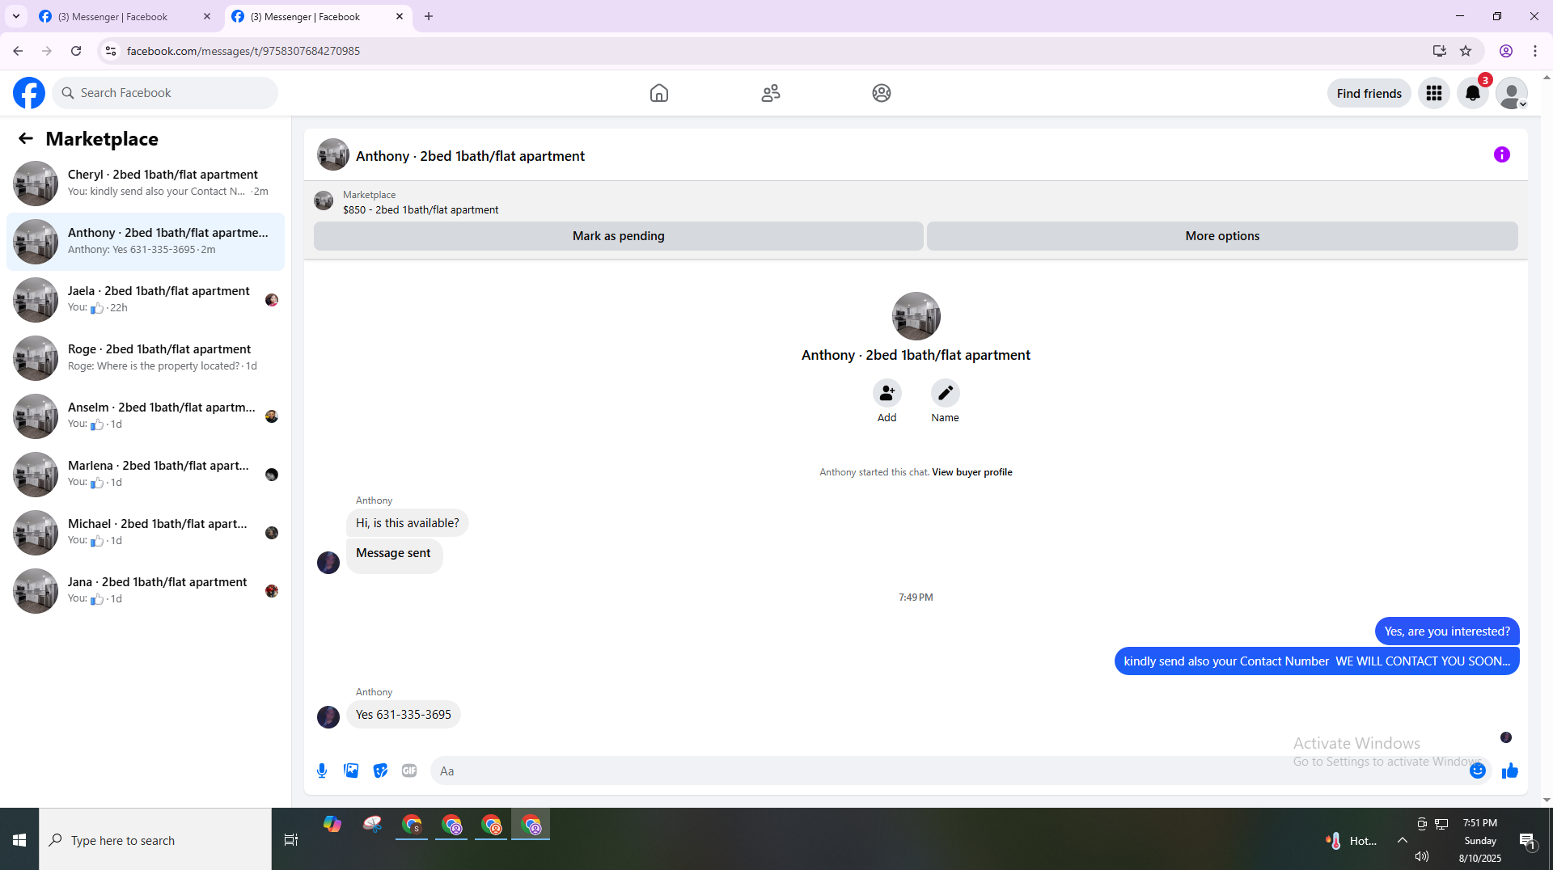Open the Windows notification center

coord(1528,841)
